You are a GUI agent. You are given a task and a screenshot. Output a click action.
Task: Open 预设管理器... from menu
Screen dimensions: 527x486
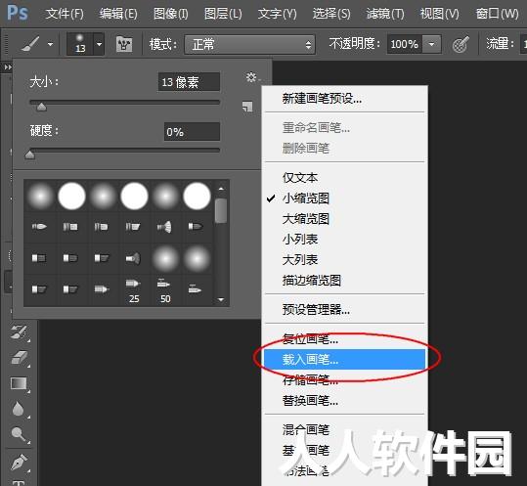345,309
